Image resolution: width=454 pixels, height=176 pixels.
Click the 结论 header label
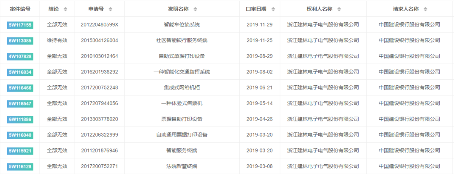(x=53, y=9)
